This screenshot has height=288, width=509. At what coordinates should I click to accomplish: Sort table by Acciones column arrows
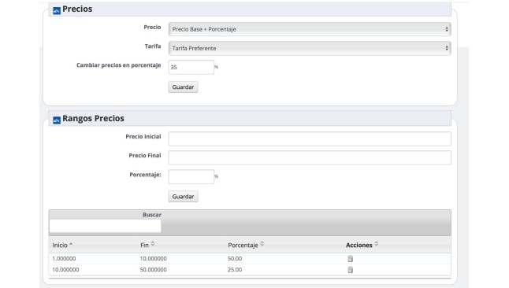[x=377, y=244]
